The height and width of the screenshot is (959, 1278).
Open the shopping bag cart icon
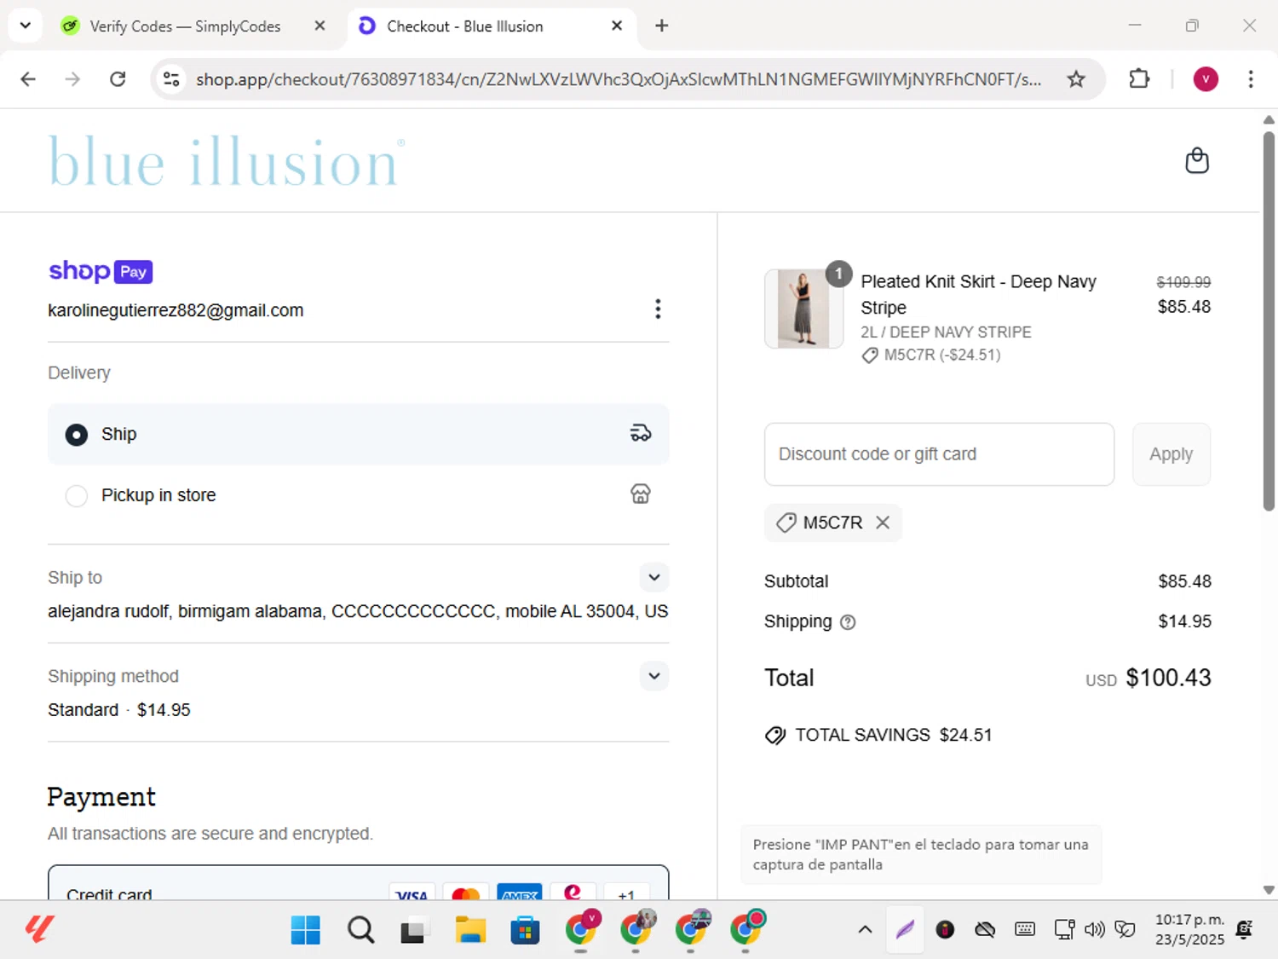coord(1197,160)
